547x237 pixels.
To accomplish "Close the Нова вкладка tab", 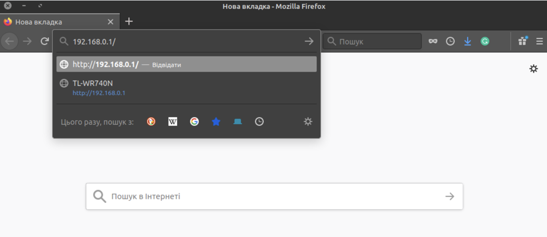I will coord(110,22).
